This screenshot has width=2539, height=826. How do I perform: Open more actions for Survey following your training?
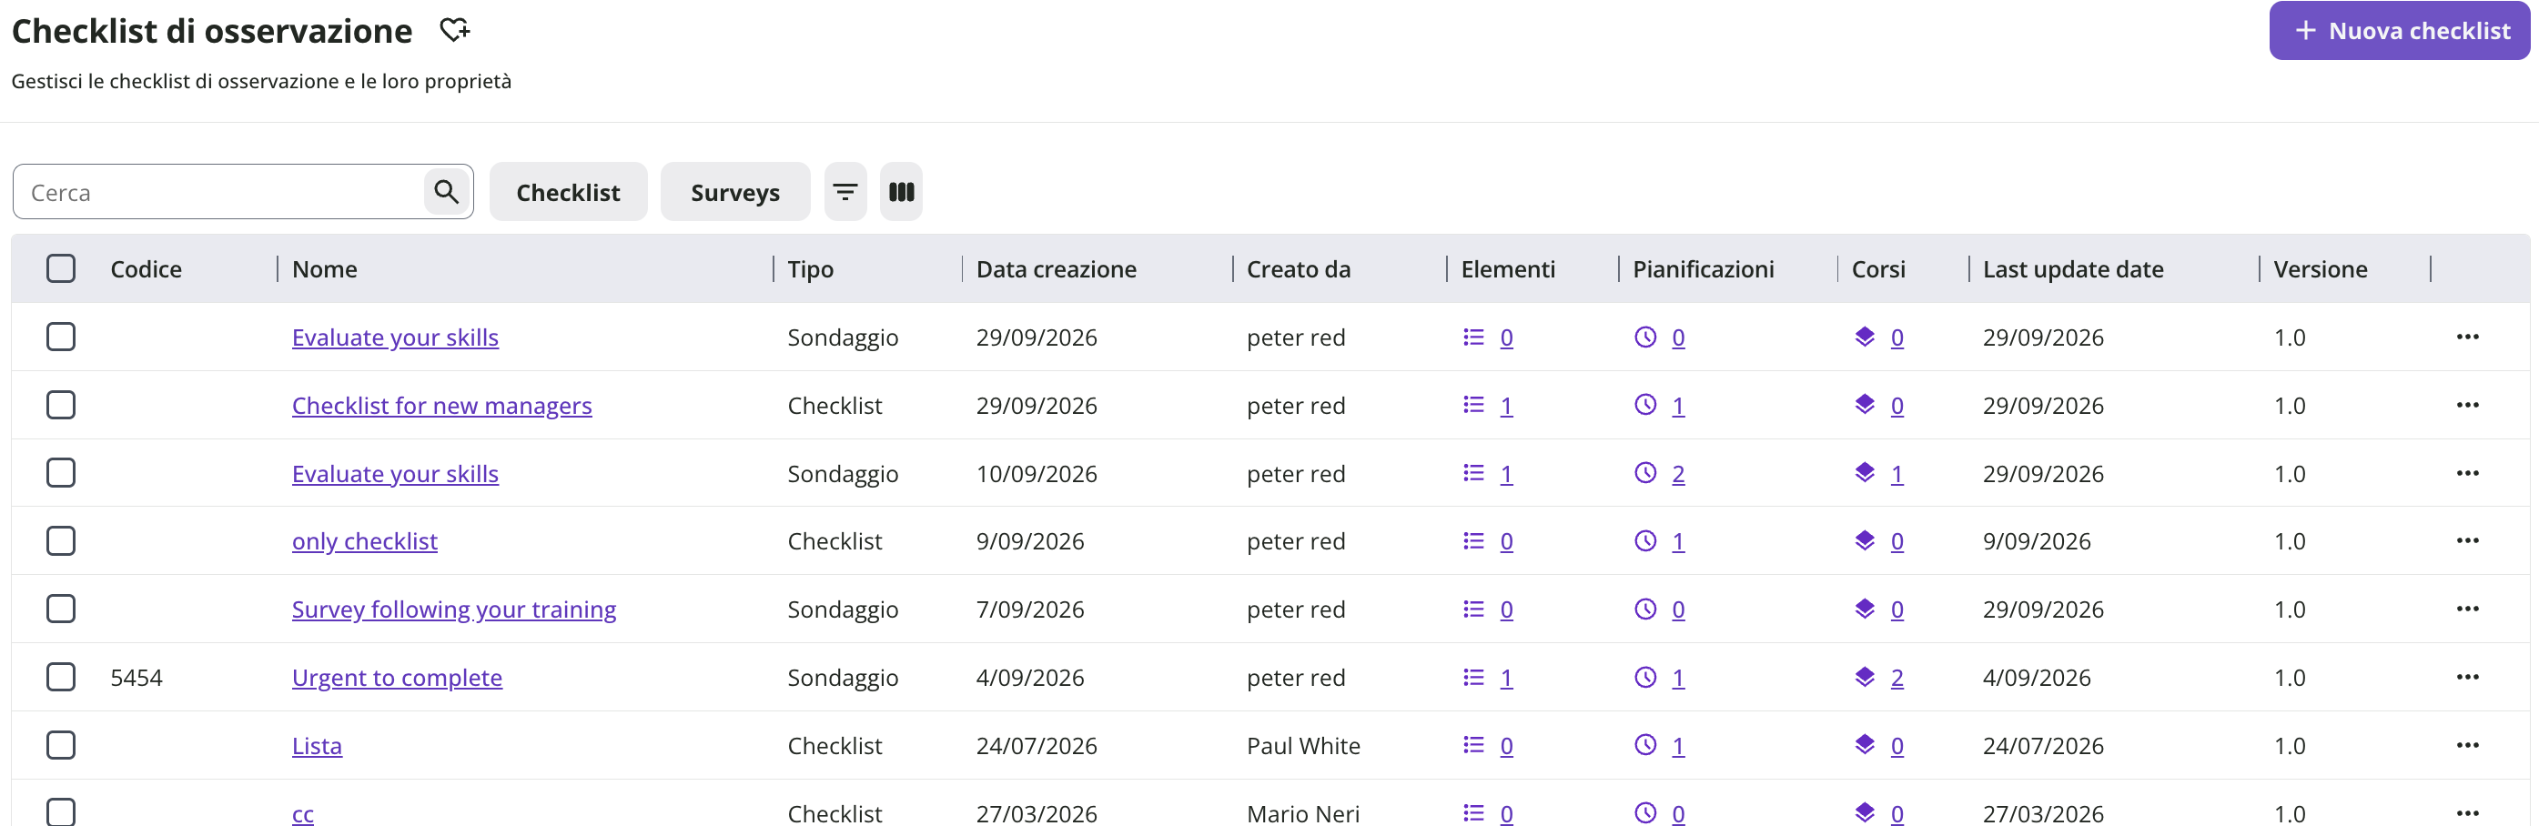pyautogui.click(x=2467, y=609)
